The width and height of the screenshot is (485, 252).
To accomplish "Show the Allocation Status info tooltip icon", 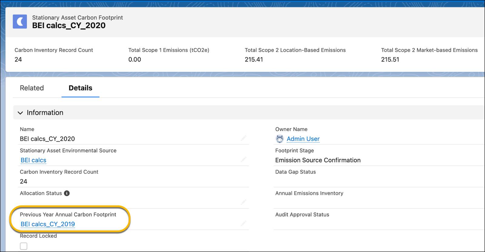I will tap(67, 193).
